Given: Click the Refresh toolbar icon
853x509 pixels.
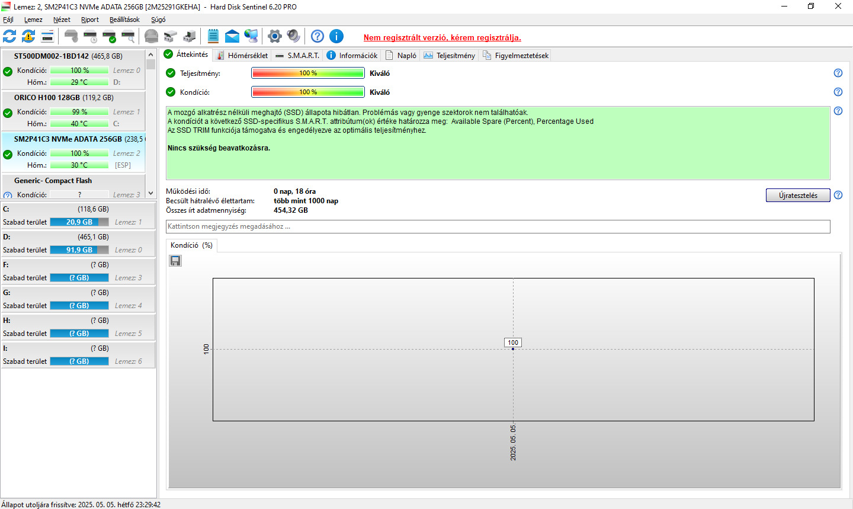Looking at the screenshot, I should tap(9, 36).
